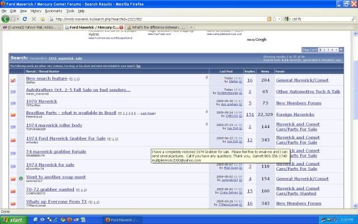Open last poster Stefan profile link
Image resolution: width=358 pixels, height=224 pixels.
tap(234, 81)
